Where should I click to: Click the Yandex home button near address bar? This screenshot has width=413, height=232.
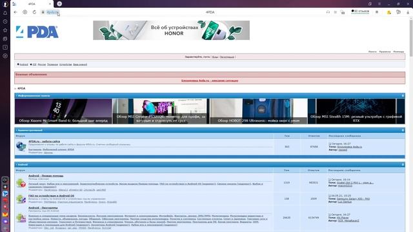pos(25,12)
